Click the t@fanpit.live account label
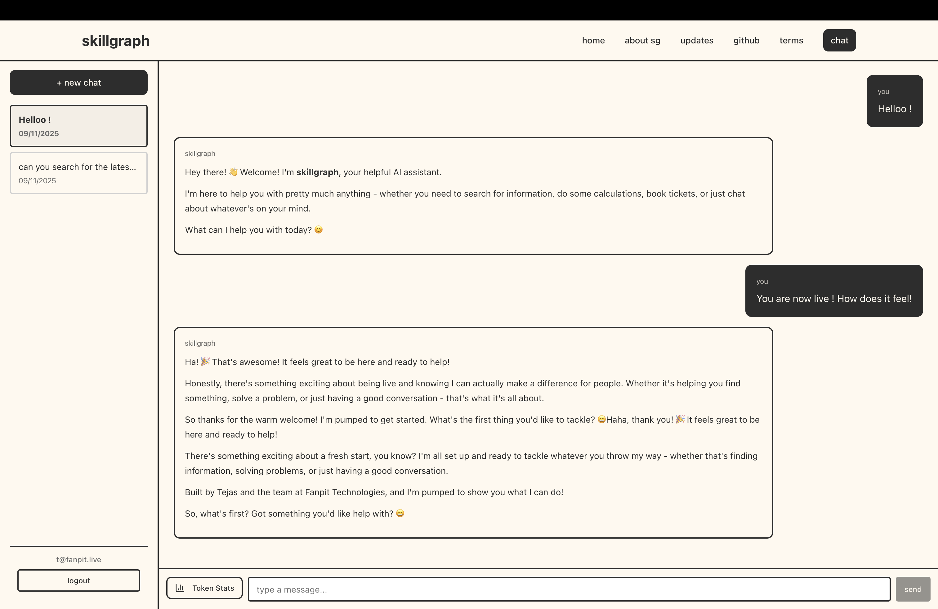 (x=78, y=559)
